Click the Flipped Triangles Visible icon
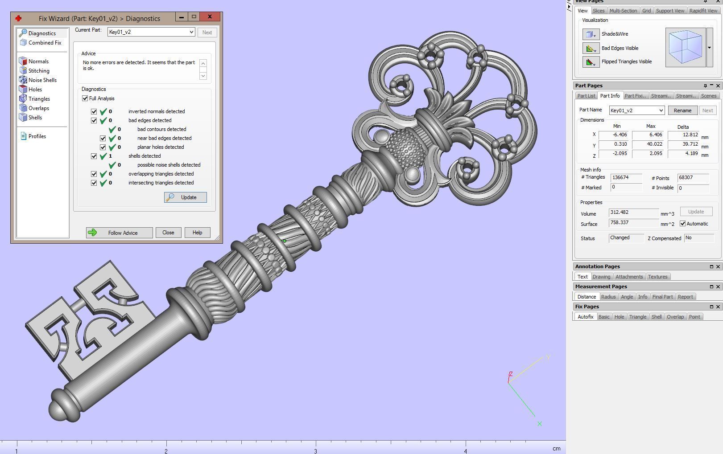Screen dimensions: 723x454 (591, 62)
